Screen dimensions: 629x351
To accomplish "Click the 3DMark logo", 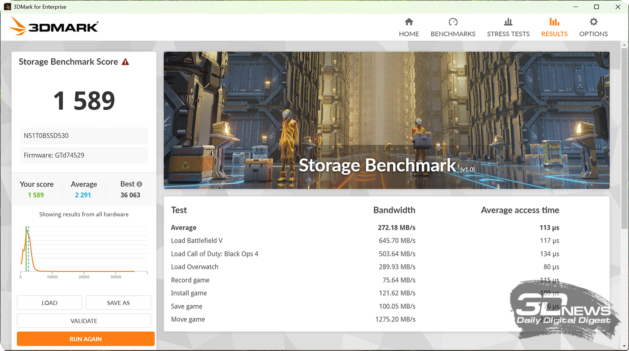I will [54, 26].
